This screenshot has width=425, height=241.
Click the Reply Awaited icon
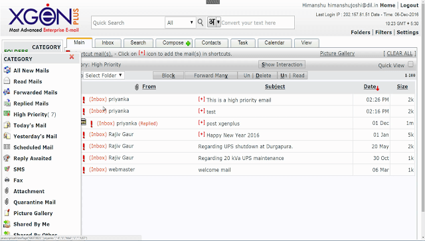tap(7, 158)
